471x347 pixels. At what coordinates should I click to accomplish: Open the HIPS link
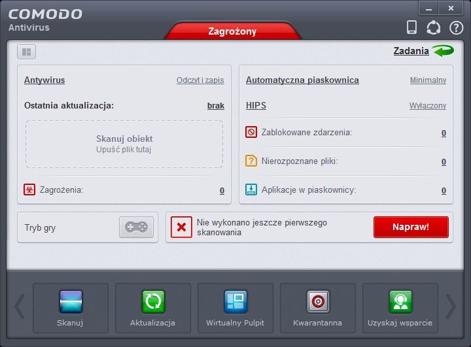tap(256, 105)
